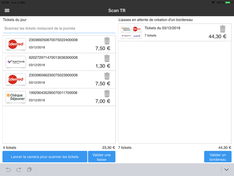Delete Edenred ticket ending 022400008
234x176 pixels.
[x=107, y=41]
